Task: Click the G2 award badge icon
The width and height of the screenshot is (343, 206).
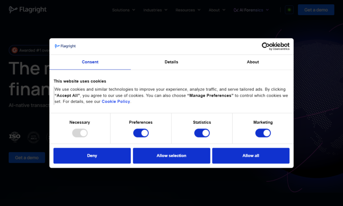Action: pyautogui.click(x=14, y=50)
